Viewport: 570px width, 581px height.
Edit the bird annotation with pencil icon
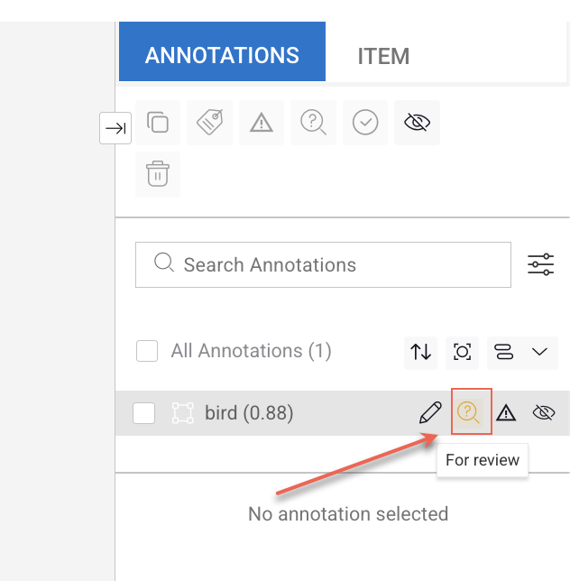[x=430, y=412]
